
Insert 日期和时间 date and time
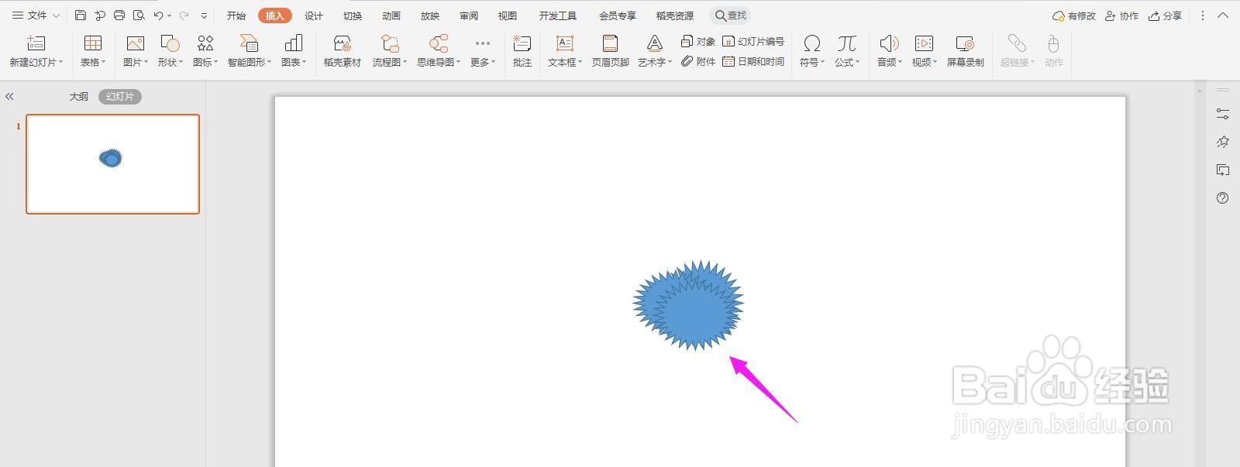[x=753, y=61]
